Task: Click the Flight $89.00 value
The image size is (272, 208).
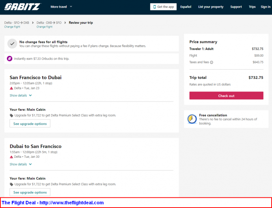Action: click(x=259, y=55)
